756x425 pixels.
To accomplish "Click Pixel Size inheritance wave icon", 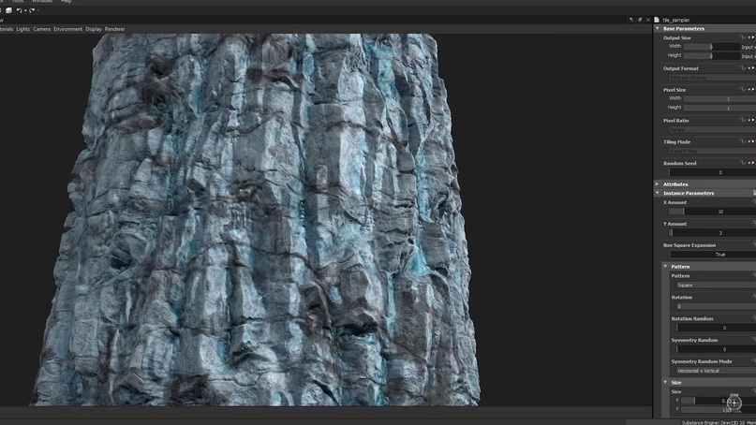I will coord(743,90).
